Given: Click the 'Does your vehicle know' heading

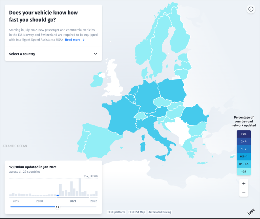Looking at the screenshot, I should 43,16.
